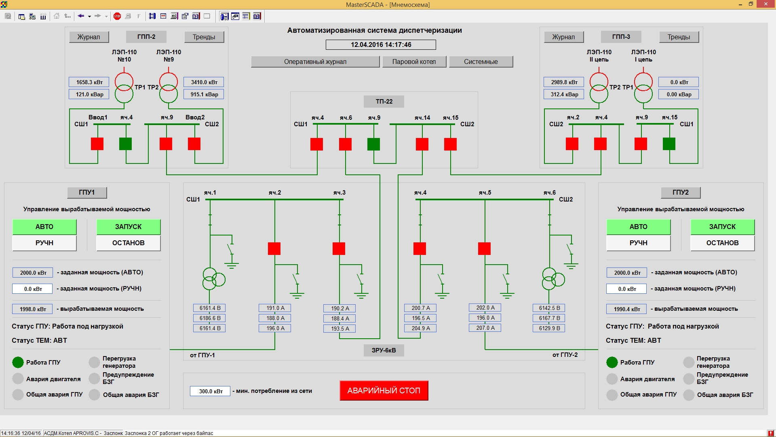Click the green breaker under яч.4 in ГПП-2

pos(126,144)
